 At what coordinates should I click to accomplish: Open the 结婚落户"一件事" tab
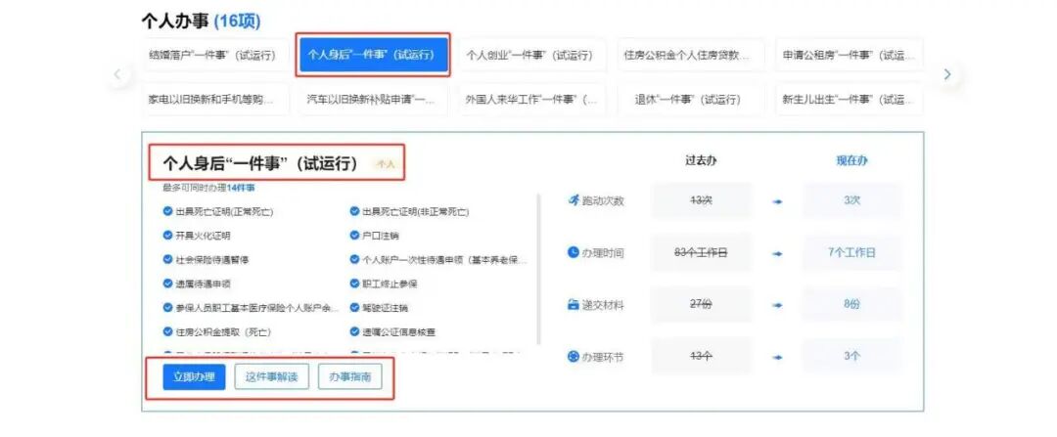tap(217, 55)
